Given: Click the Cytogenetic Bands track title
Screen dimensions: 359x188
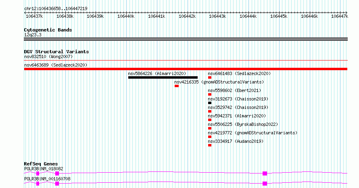Looking at the screenshot, I should point(48,30).
